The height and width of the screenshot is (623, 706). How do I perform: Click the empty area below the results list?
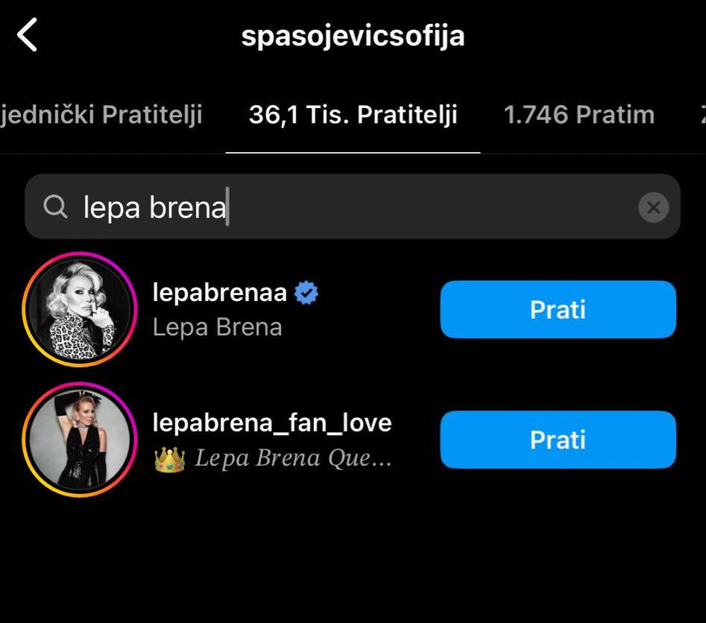coord(353,559)
